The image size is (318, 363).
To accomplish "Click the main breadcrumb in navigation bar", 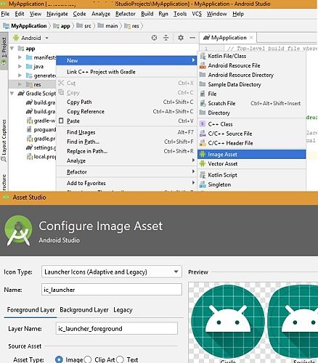I will click(108, 26).
